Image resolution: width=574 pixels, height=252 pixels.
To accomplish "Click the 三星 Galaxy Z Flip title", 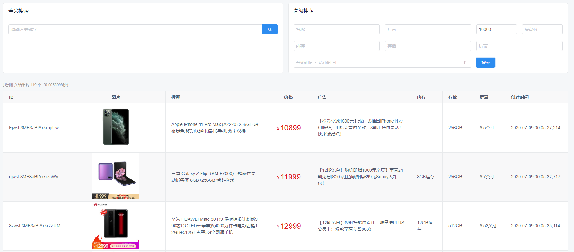I will point(213,177).
